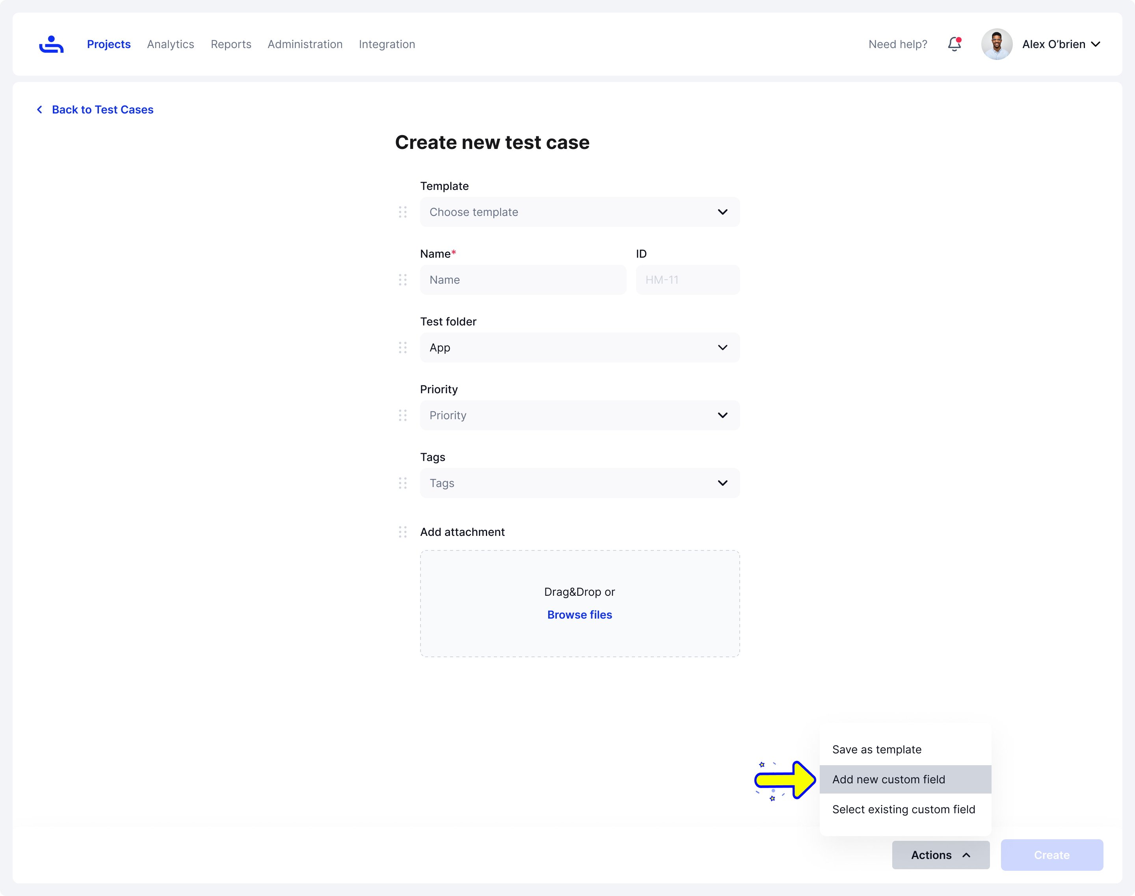Viewport: 1135px width, 896px height.
Task: Click the back chevron icon near Test Cases
Action: (x=39, y=110)
